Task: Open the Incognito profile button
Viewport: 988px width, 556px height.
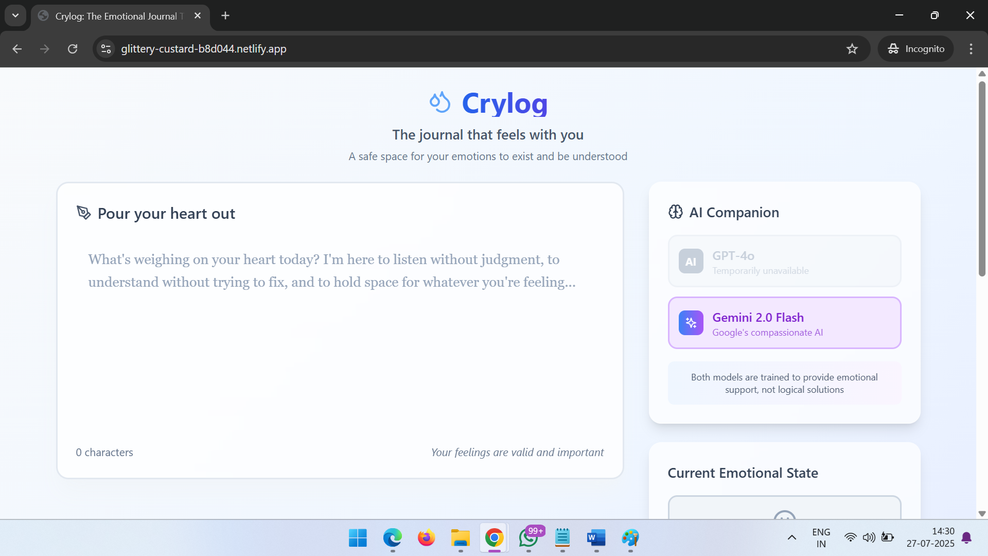Action: pyautogui.click(x=916, y=49)
